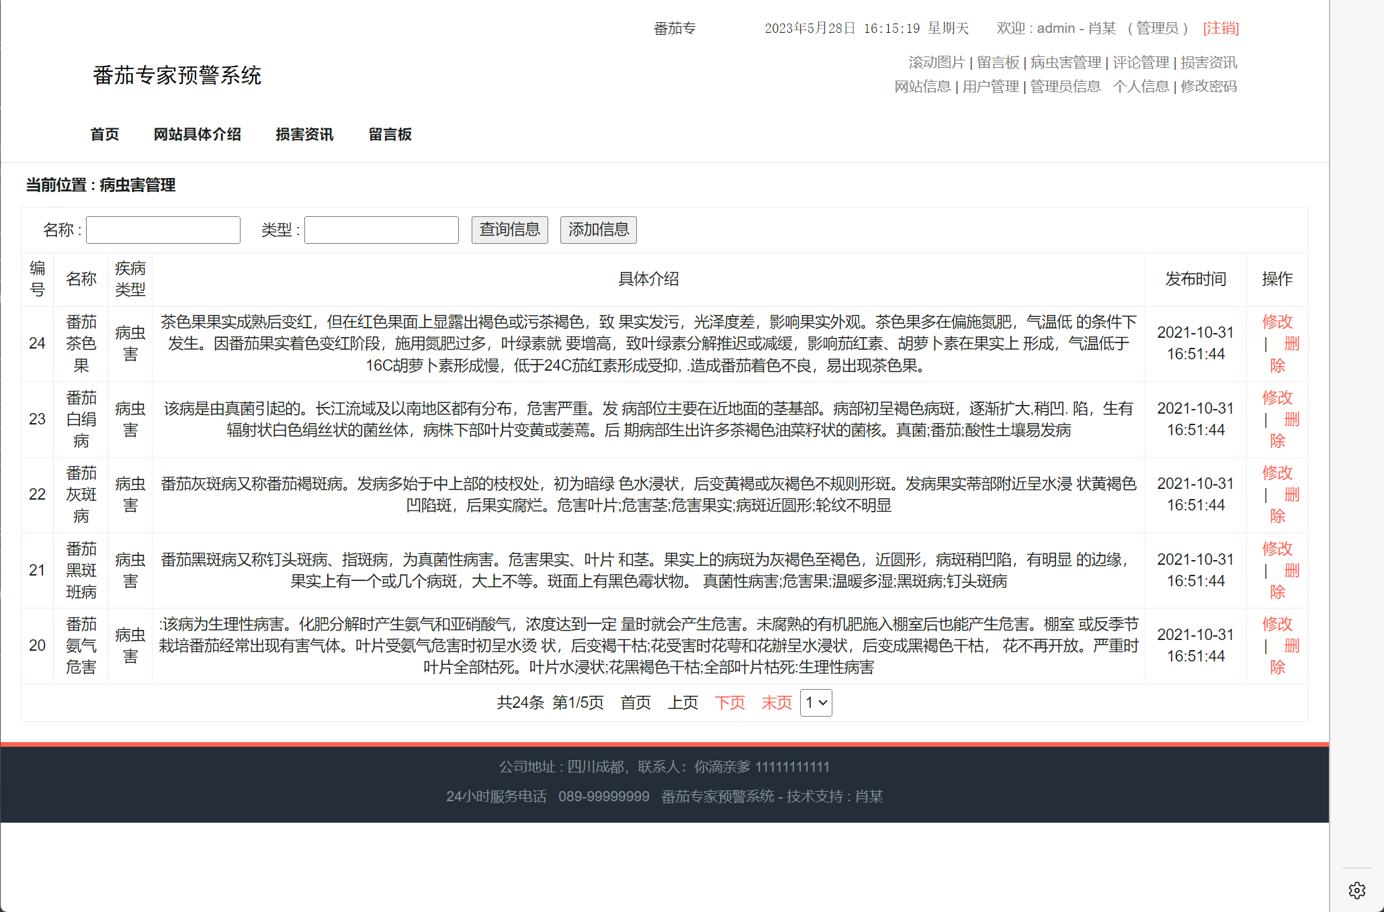The height and width of the screenshot is (912, 1384).
Task: Click 修改 to edit record 24 番茄茶色果
Action: [1277, 322]
